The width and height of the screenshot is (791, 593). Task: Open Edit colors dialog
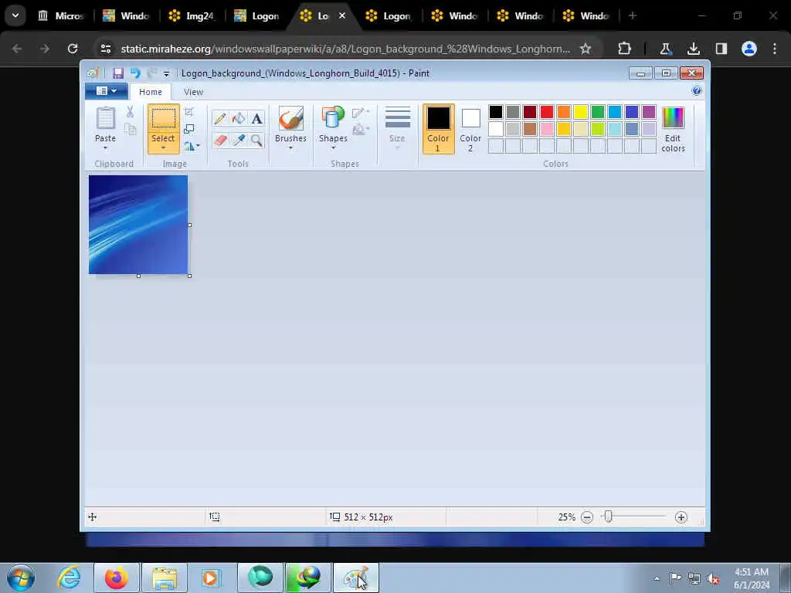click(x=673, y=129)
